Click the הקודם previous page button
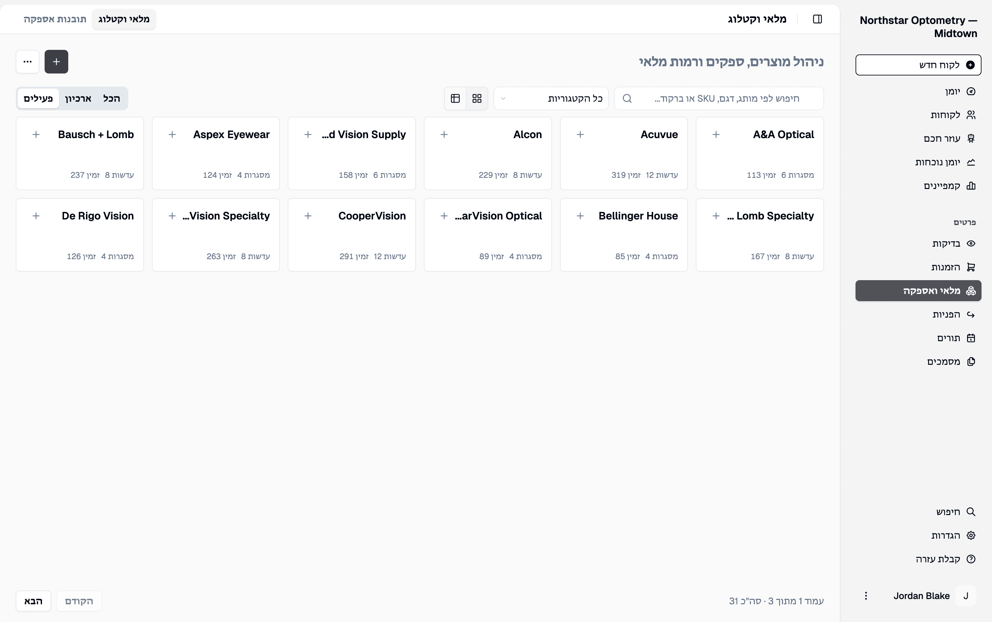Screen dimensions: 992x622 (x=79, y=601)
